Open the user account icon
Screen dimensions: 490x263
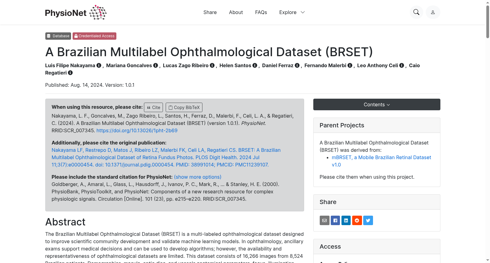[433, 12]
